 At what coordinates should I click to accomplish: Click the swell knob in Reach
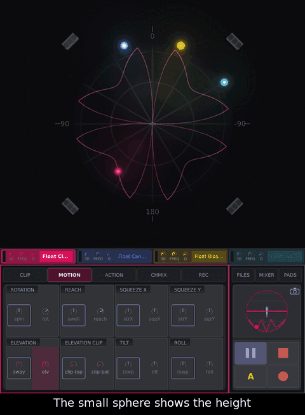coord(74,315)
